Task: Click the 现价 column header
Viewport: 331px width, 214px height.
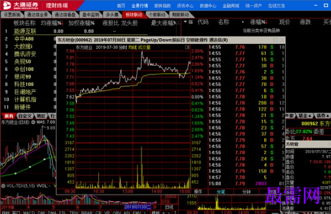Action: tap(284, 22)
